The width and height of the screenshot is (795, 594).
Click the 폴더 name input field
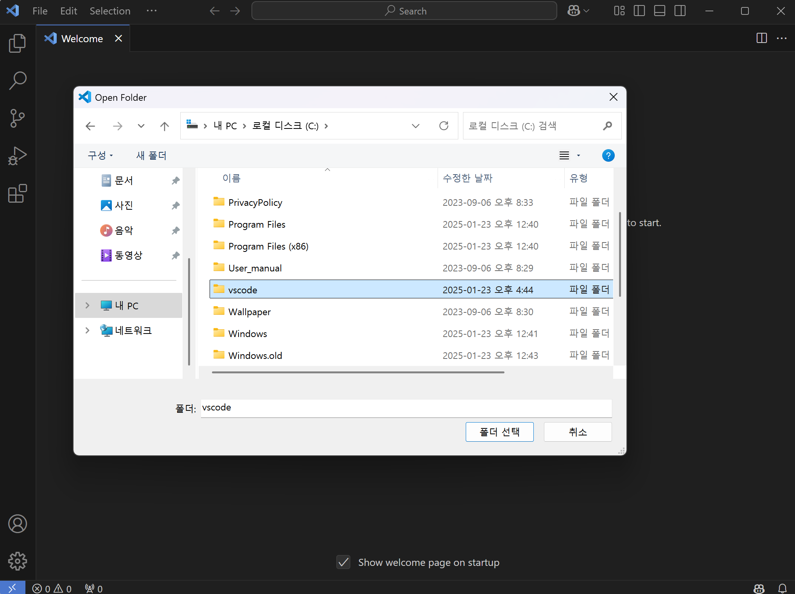point(406,408)
